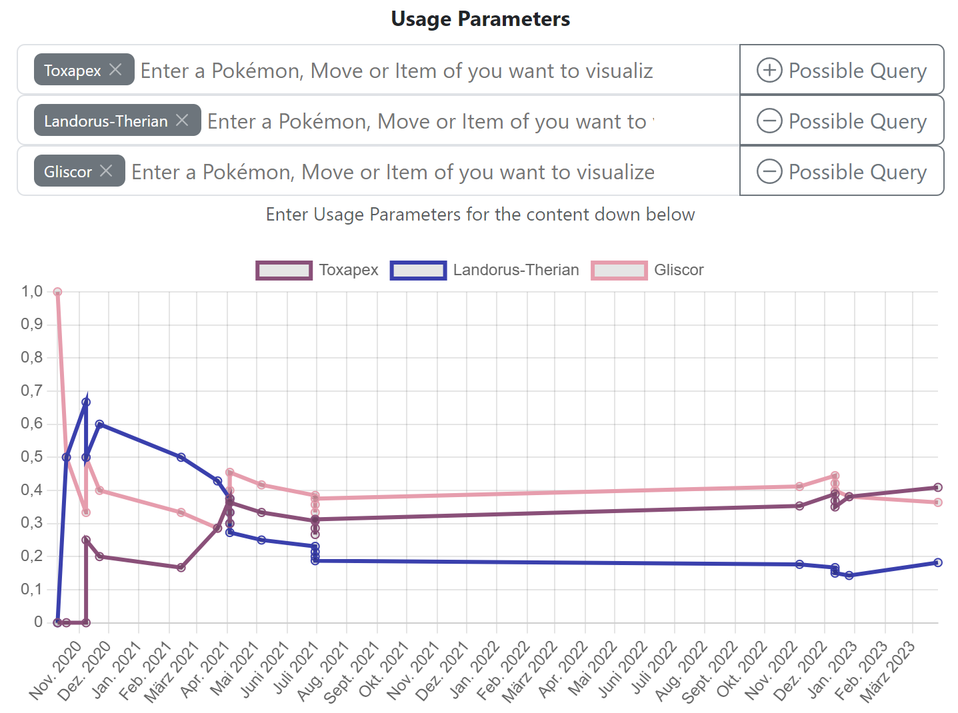The height and width of the screenshot is (713, 958).
Task: Click the minus circle icon on the Landorus-Therian row
Action: point(769,121)
